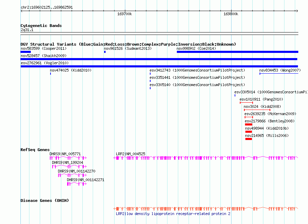Click the esv3305140 1000Genomes variant label
This screenshot has height=224, width=308.
[x=197, y=85]
